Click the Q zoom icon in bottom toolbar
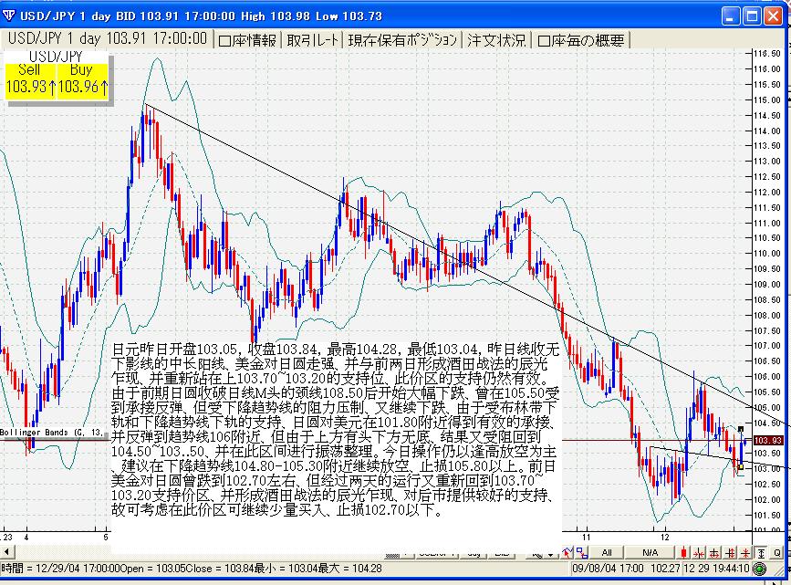The height and width of the screenshot is (585, 791). click(777, 552)
